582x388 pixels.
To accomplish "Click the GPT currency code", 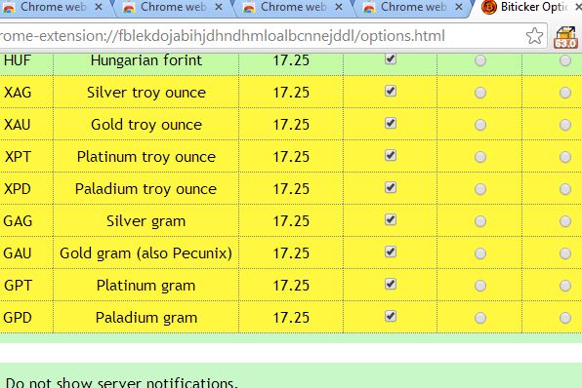I will click(x=19, y=286).
